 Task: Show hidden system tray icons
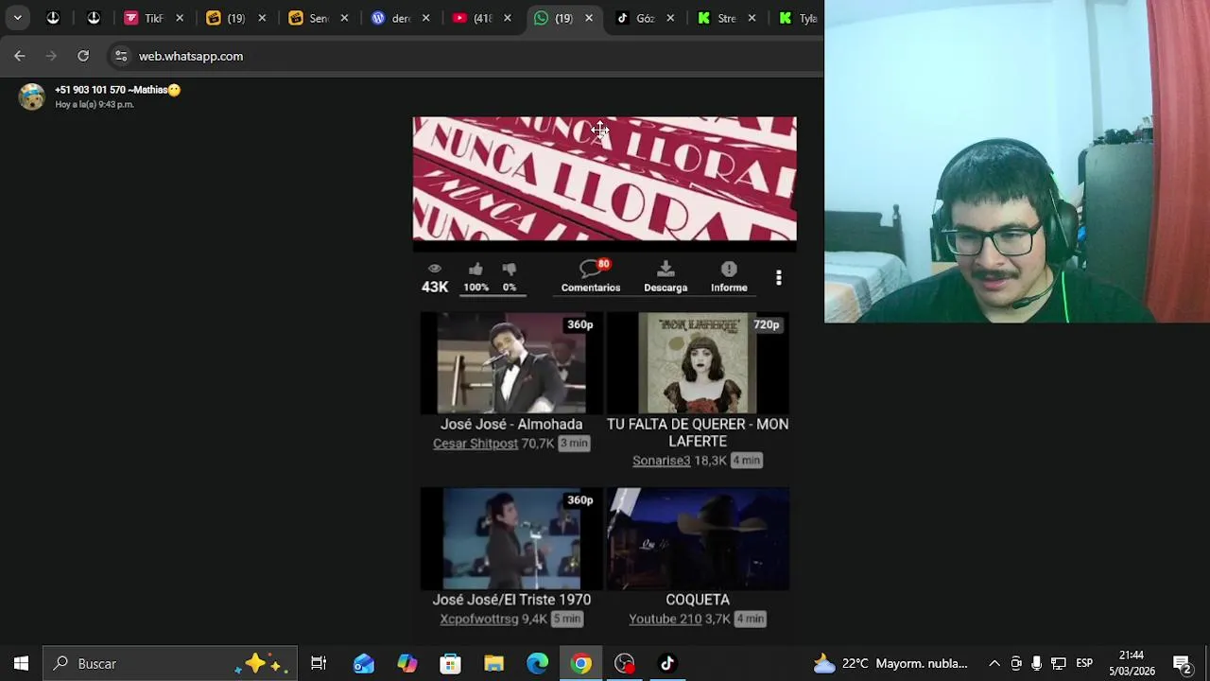[994, 663]
